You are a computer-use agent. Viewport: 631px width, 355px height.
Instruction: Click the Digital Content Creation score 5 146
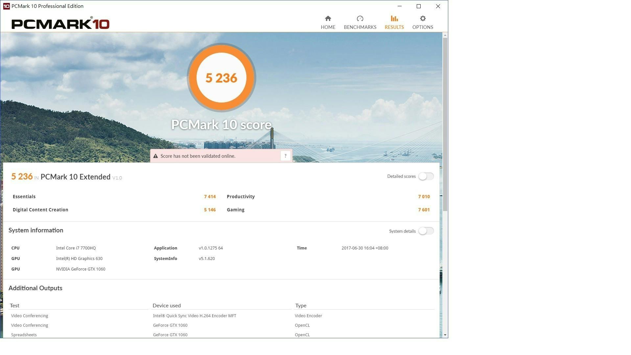tap(210, 210)
